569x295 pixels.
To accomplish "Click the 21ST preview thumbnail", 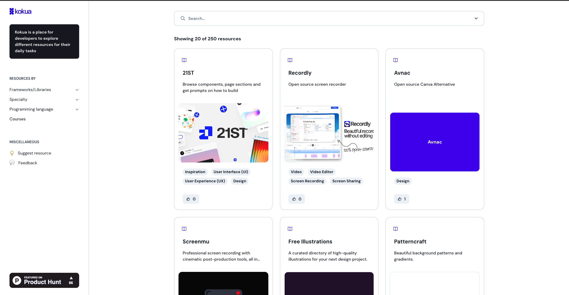I will [223, 133].
